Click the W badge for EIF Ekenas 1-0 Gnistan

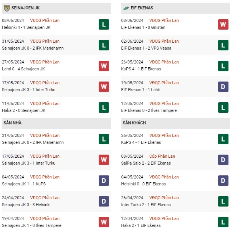point(223,24)
